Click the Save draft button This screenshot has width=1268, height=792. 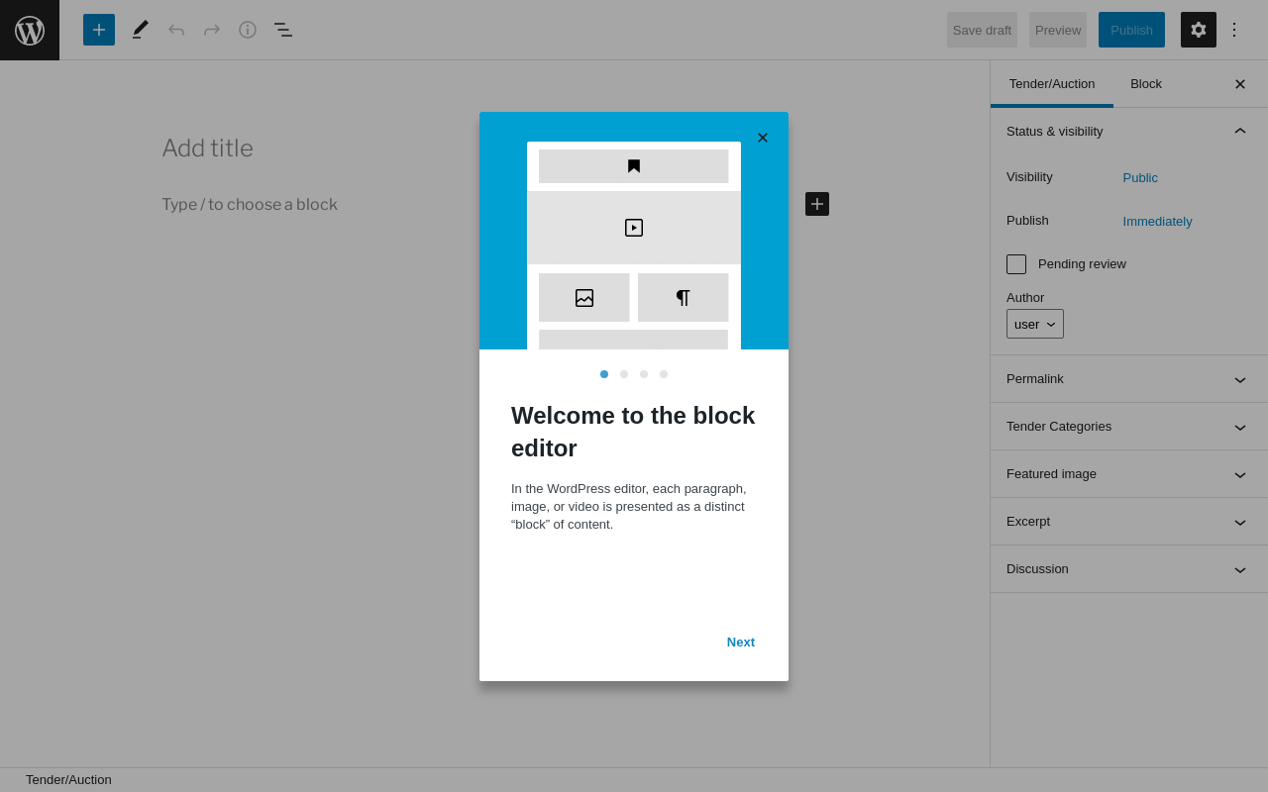[x=982, y=30]
